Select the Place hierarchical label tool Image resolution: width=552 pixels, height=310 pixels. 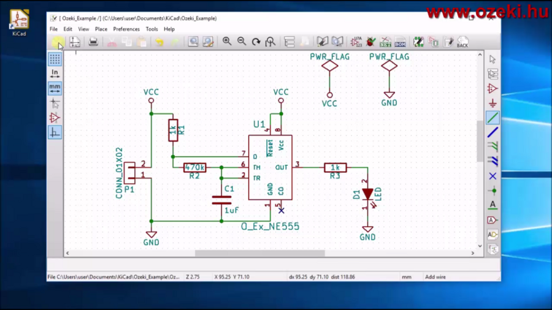tap(493, 235)
